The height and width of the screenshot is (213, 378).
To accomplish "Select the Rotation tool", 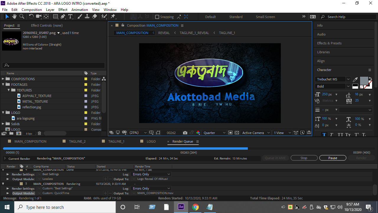I will [31, 17].
